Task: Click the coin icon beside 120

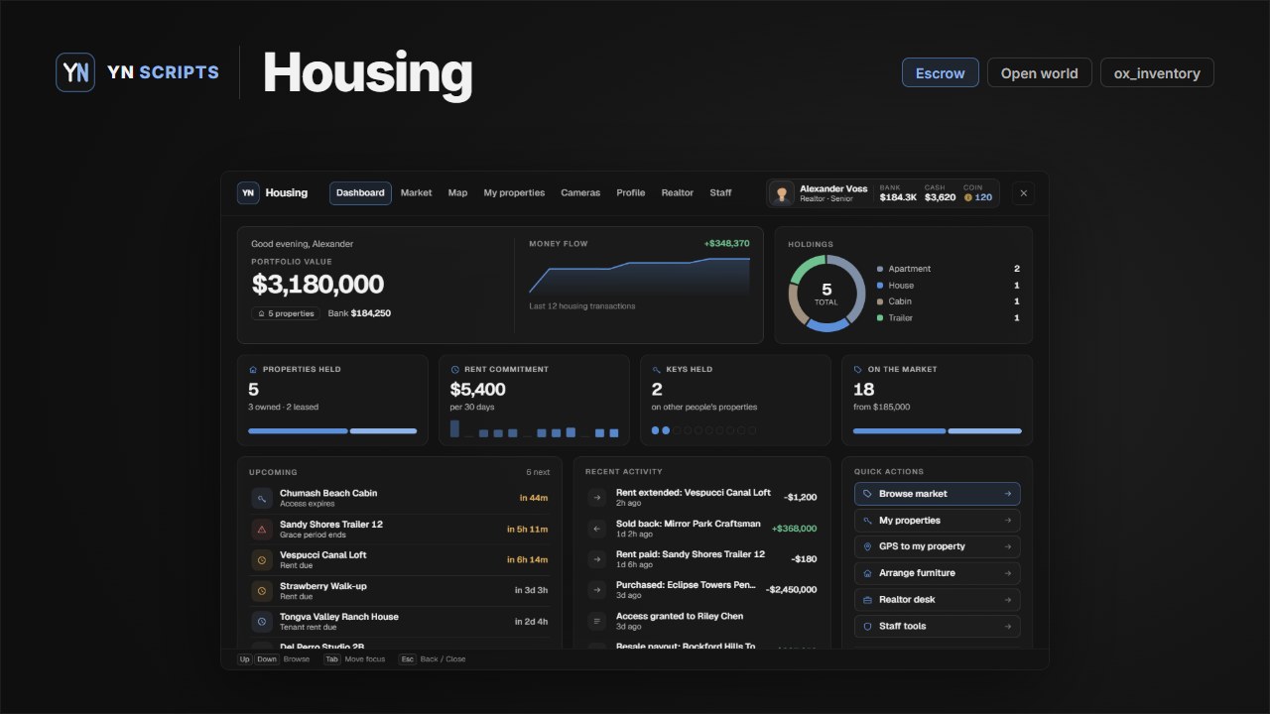Action: (x=968, y=197)
